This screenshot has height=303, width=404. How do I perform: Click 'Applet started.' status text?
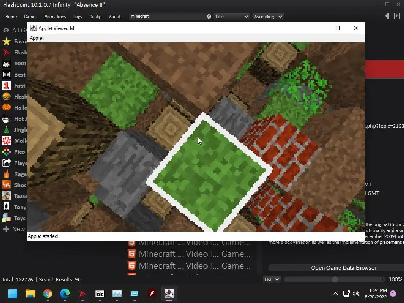click(x=43, y=236)
